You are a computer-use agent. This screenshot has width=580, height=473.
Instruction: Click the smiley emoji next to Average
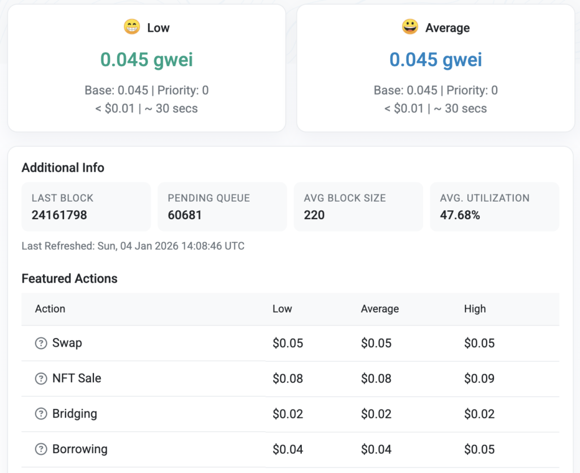pos(409,27)
